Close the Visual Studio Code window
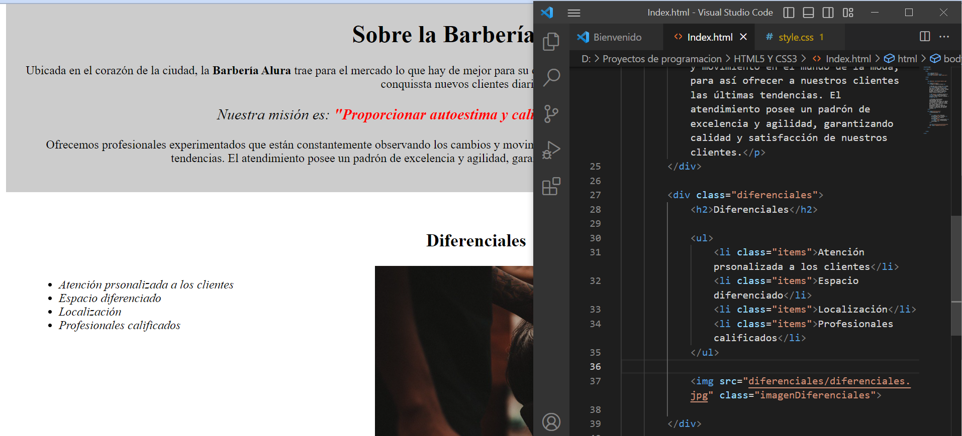 click(x=943, y=13)
